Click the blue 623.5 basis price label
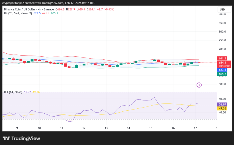 pyautogui.click(x=222, y=70)
